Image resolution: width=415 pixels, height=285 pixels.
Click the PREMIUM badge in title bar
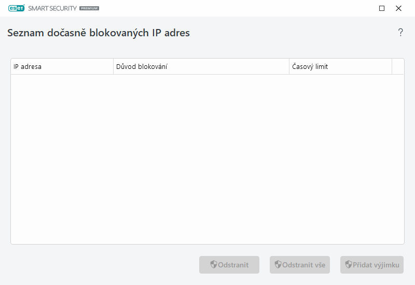point(89,8)
